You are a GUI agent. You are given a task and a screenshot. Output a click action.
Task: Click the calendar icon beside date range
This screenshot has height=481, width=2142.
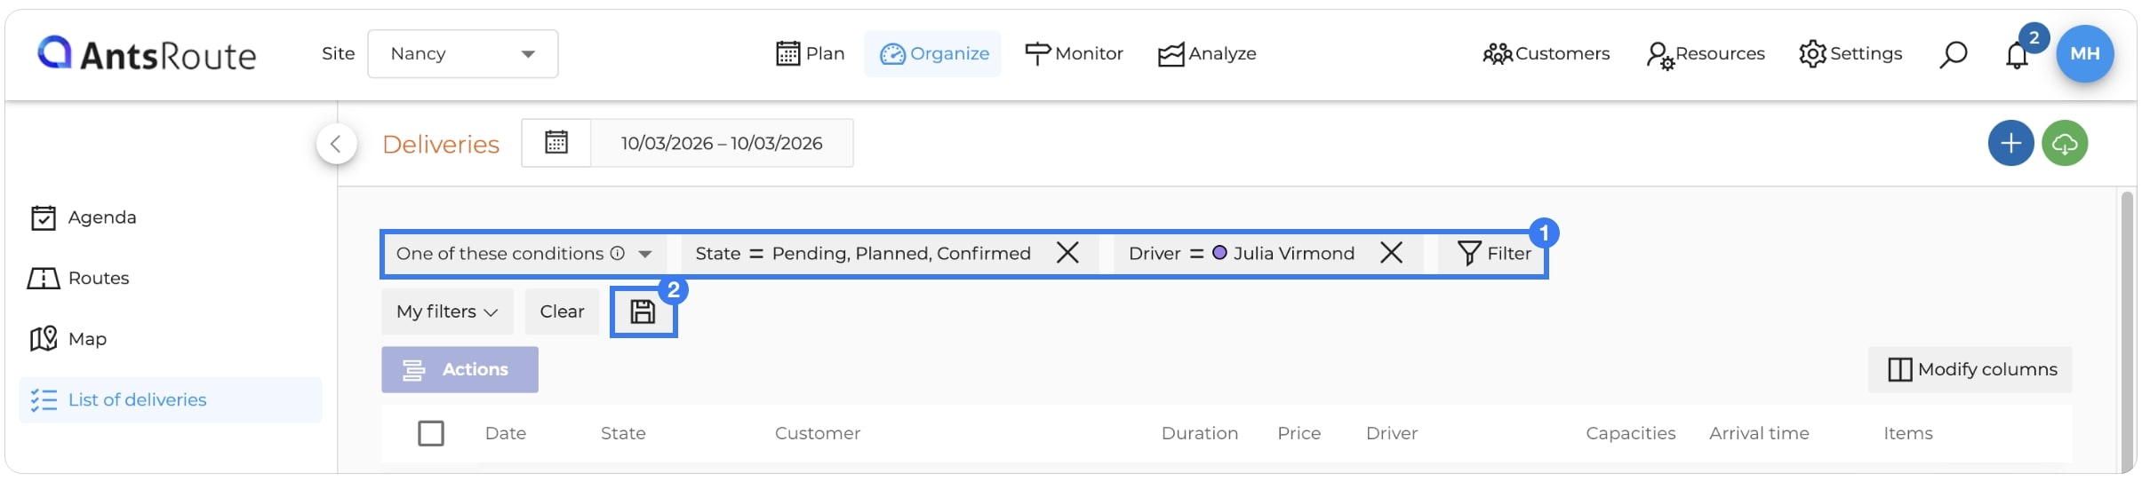(x=556, y=143)
